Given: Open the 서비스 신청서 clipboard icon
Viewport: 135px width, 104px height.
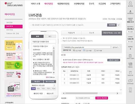Looking at the screenshot, I should click(x=130, y=56).
